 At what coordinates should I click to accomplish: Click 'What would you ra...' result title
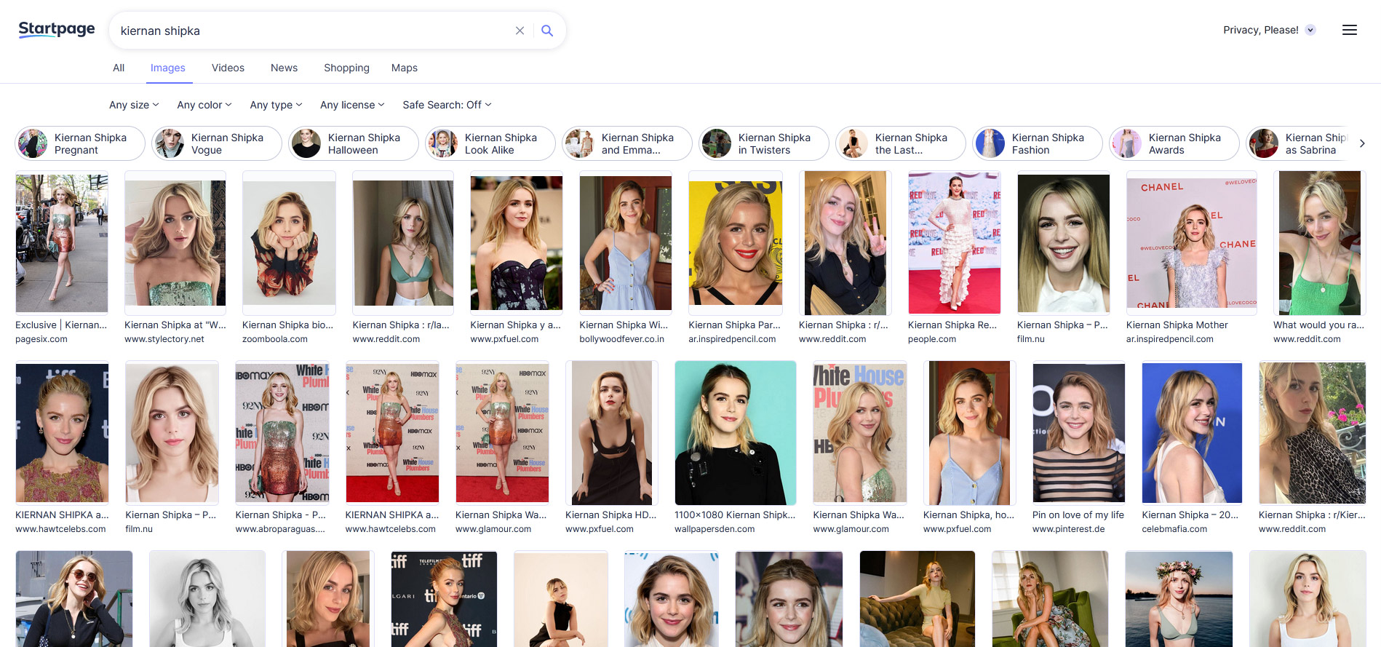tap(1318, 325)
